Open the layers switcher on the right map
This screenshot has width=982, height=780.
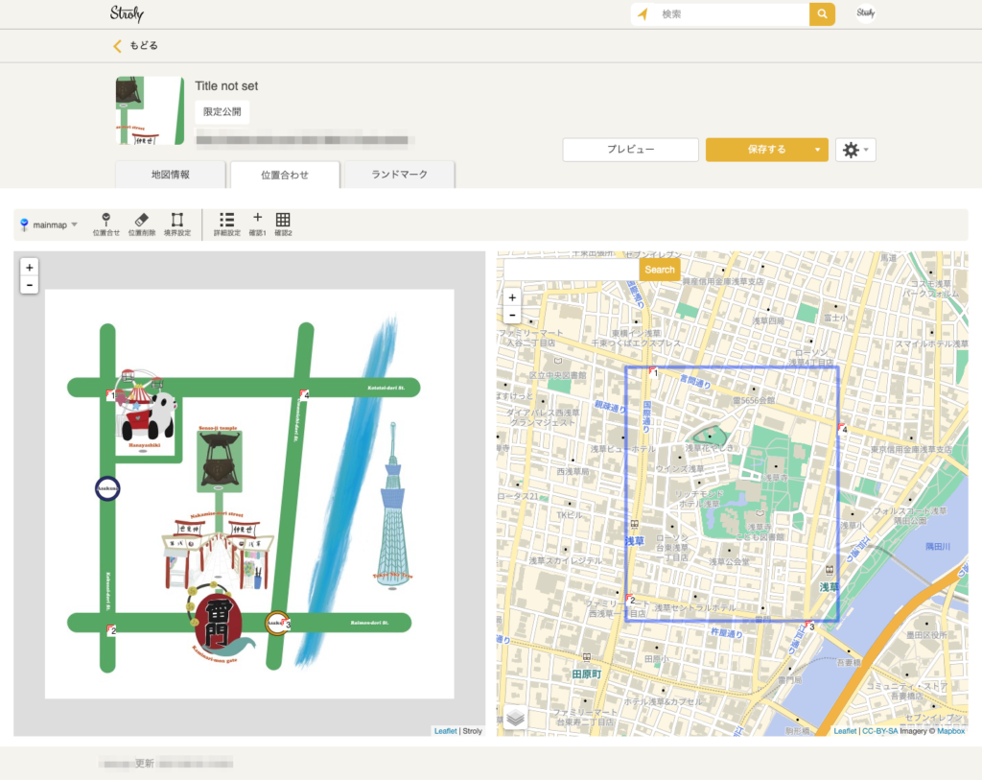[x=515, y=717]
